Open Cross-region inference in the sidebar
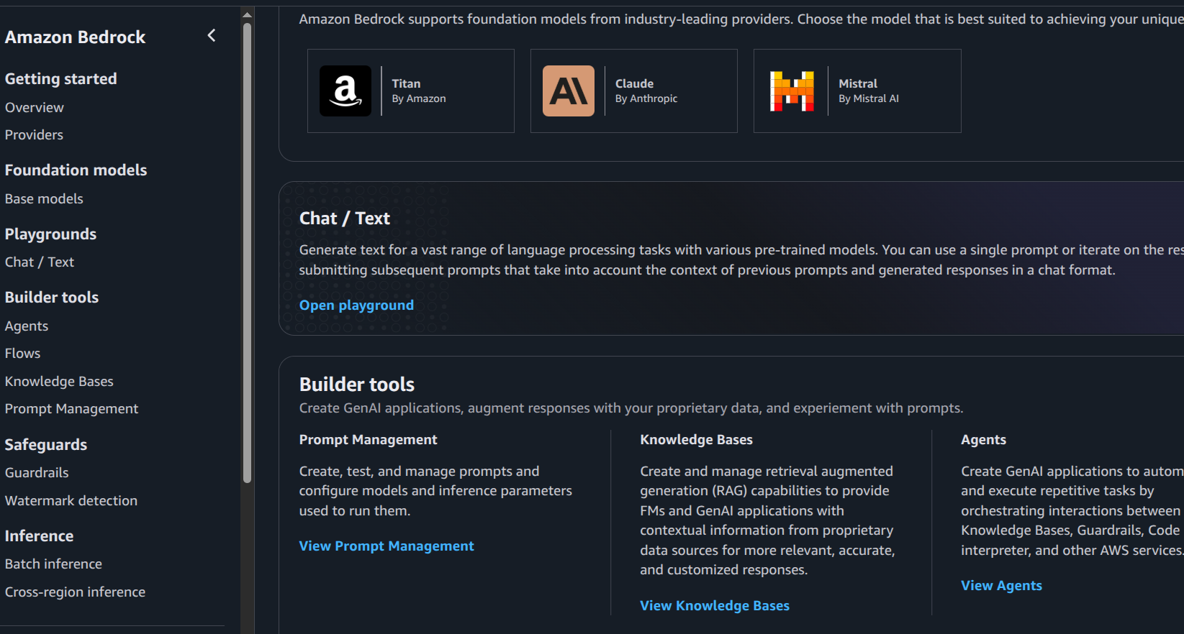Image resolution: width=1184 pixels, height=634 pixels. click(75, 592)
